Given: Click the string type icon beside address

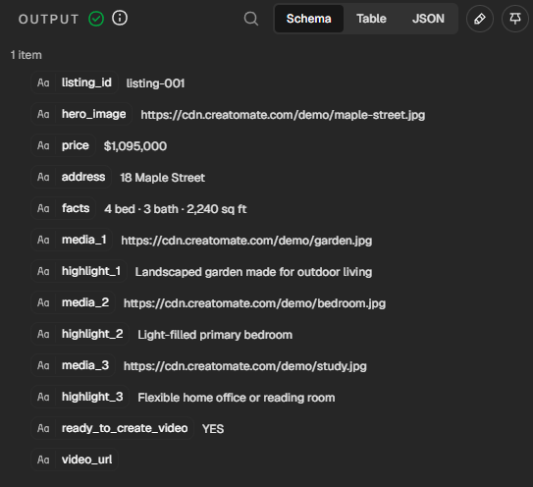Looking at the screenshot, I should (43, 177).
